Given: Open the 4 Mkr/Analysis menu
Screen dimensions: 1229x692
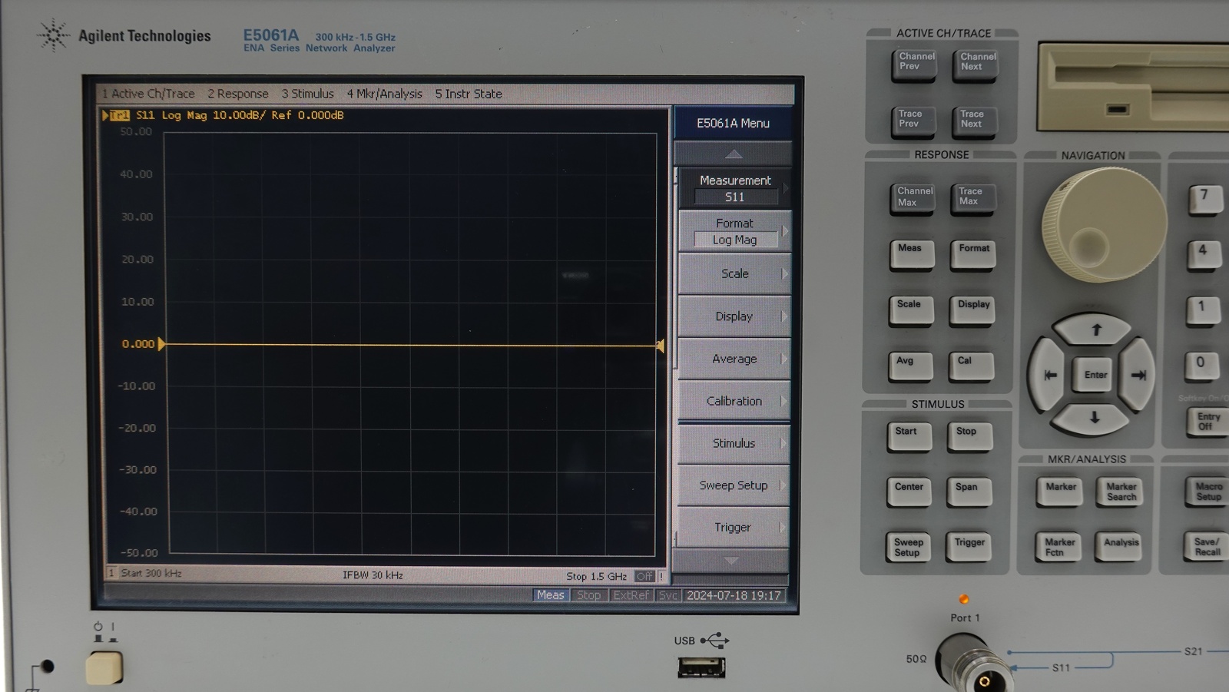Looking at the screenshot, I should coord(384,94).
